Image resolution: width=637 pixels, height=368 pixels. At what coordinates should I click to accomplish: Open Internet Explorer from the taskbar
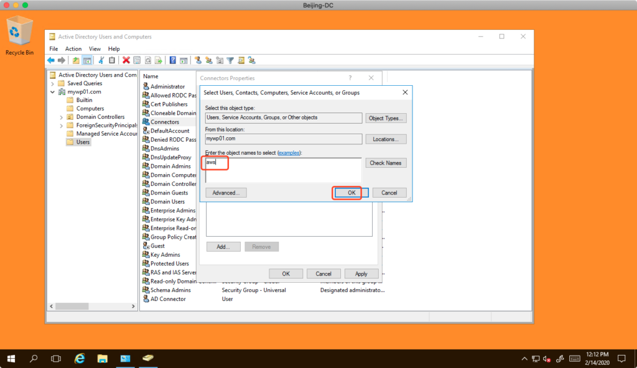80,359
